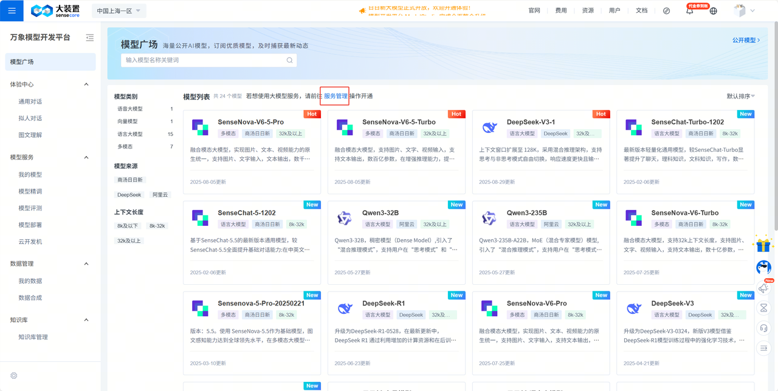Toggle the 32k及以上 context length filter

pyautogui.click(x=129, y=241)
